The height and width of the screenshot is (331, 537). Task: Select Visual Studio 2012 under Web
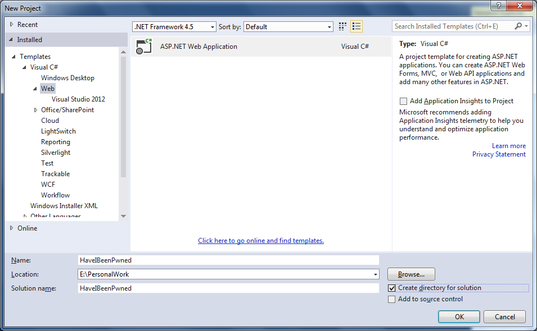(x=78, y=99)
